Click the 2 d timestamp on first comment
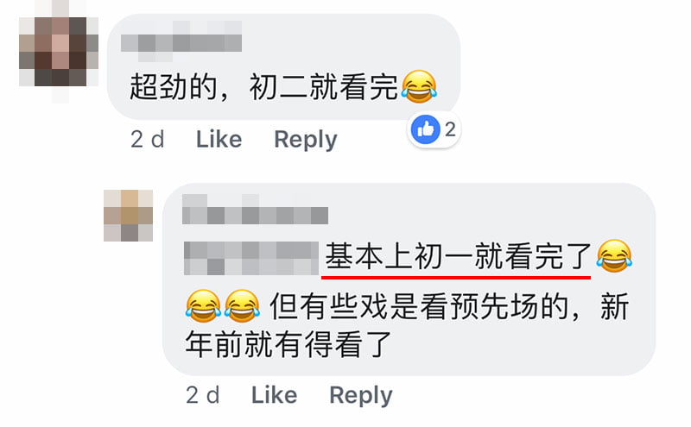 click(147, 140)
